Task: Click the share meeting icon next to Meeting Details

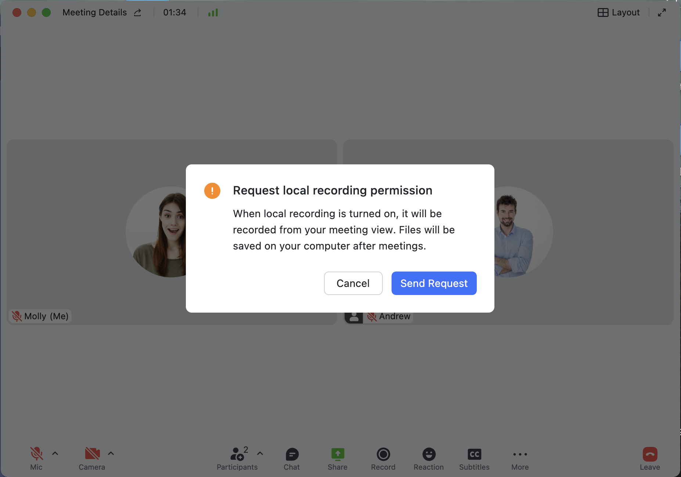Action: point(137,12)
